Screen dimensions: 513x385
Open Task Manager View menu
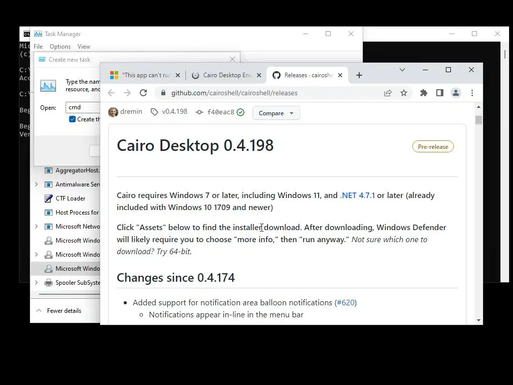[84, 47]
